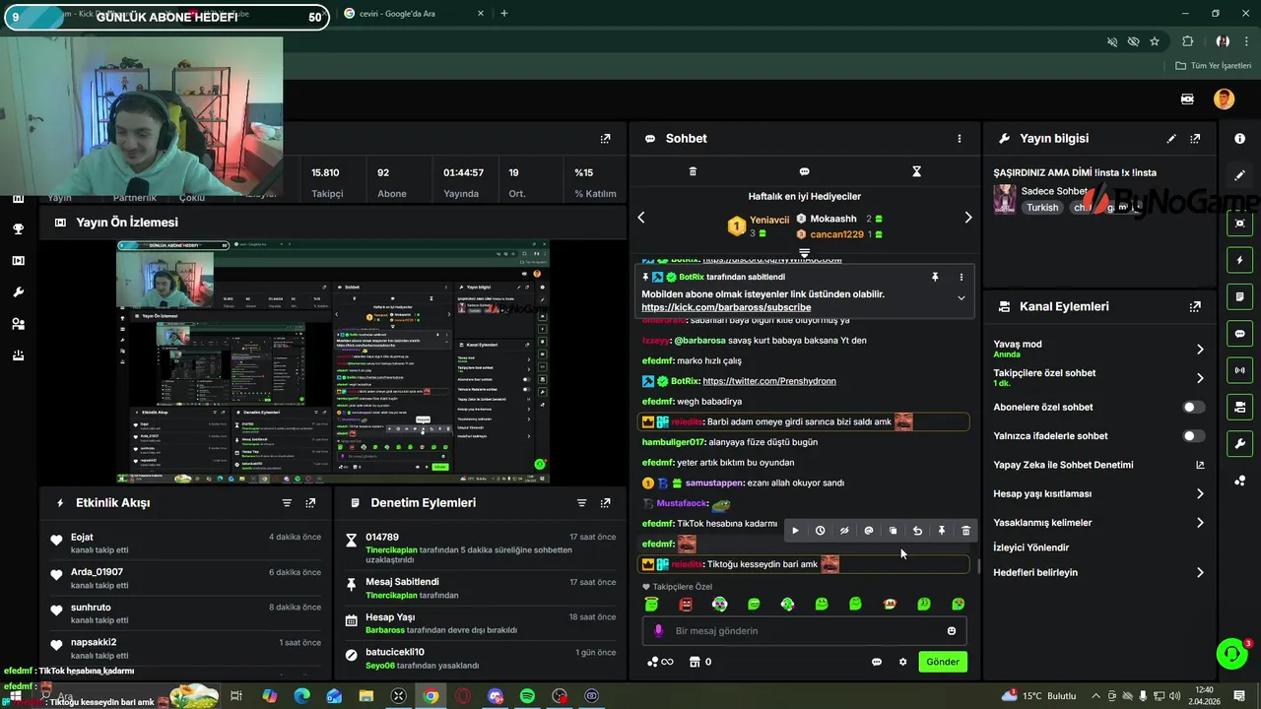The height and width of the screenshot is (709, 1261).
Task: Toggle the wrench widget in right sidebar
Action: (1239, 444)
